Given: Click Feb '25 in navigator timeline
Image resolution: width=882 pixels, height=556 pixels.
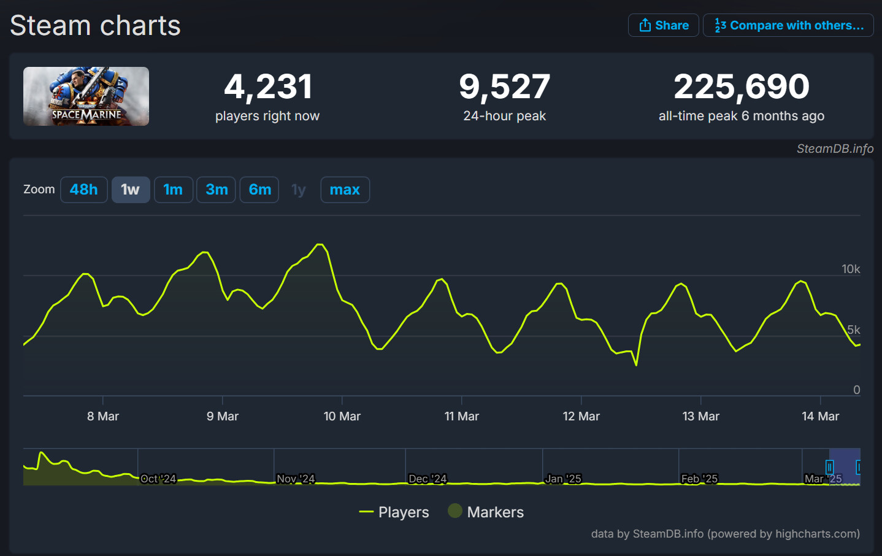Looking at the screenshot, I should click(x=699, y=479).
